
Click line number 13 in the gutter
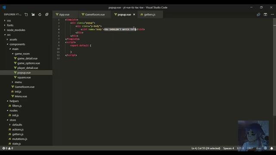(58, 59)
